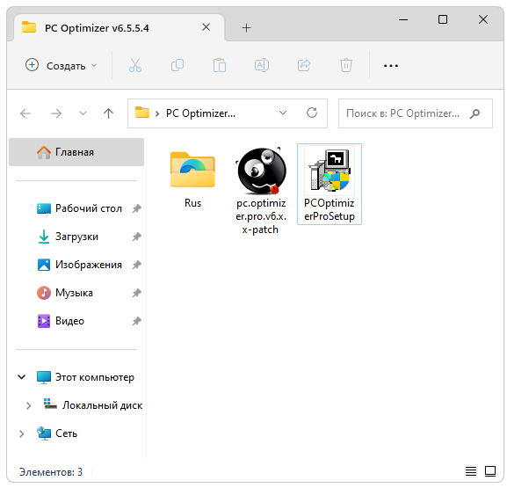Click the search box Поиск в: PC Optimizer
The height and width of the screenshot is (488, 507).
416,113
